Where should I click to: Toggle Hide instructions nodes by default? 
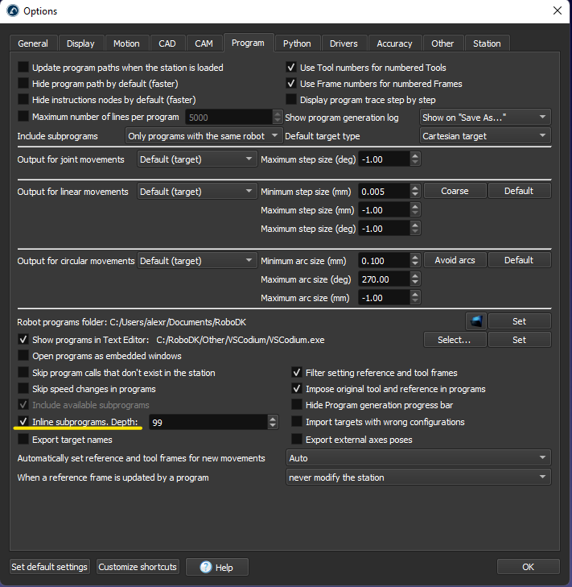23,100
